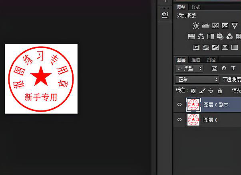Image resolution: width=241 pixels, height=175 pixels.
Task: Switch to the 路径 tab
Action: (211, 60)
